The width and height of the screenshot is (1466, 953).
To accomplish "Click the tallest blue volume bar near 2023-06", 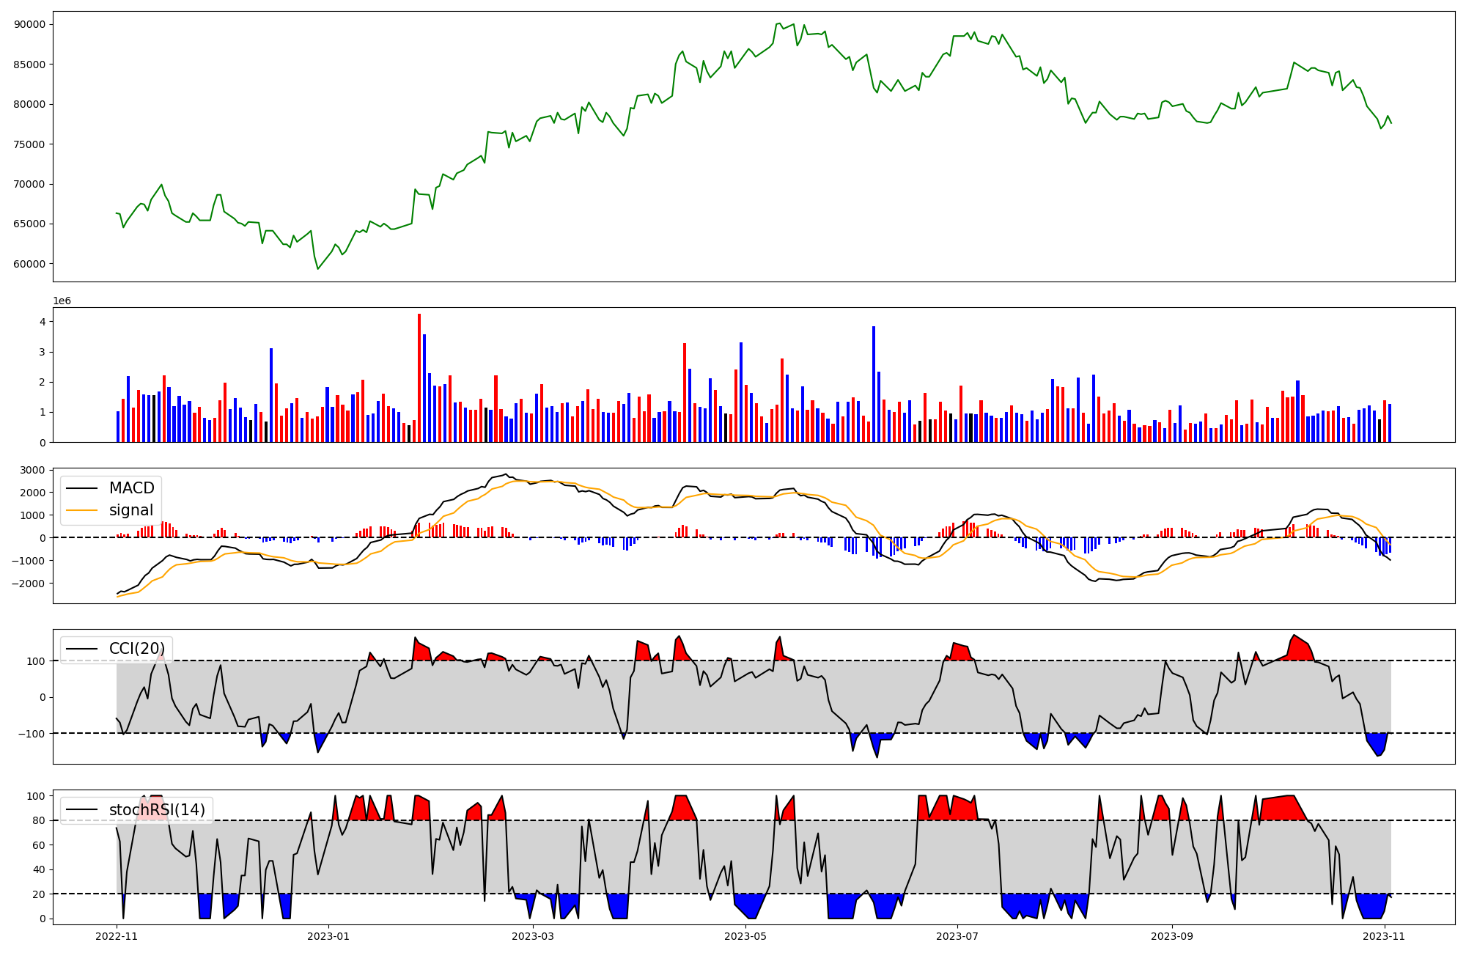I will 874,385.
